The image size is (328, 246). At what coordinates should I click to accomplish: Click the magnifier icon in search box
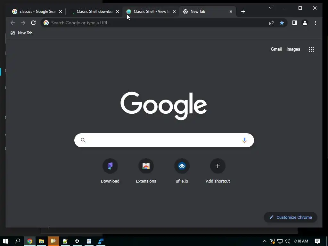[x=83, y=140]
